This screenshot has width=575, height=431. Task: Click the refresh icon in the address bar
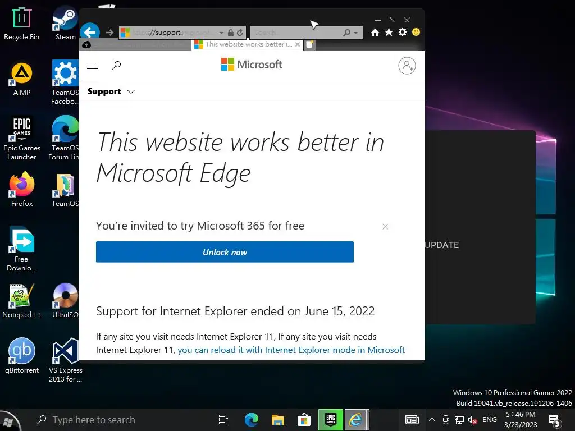coord(240,33)
